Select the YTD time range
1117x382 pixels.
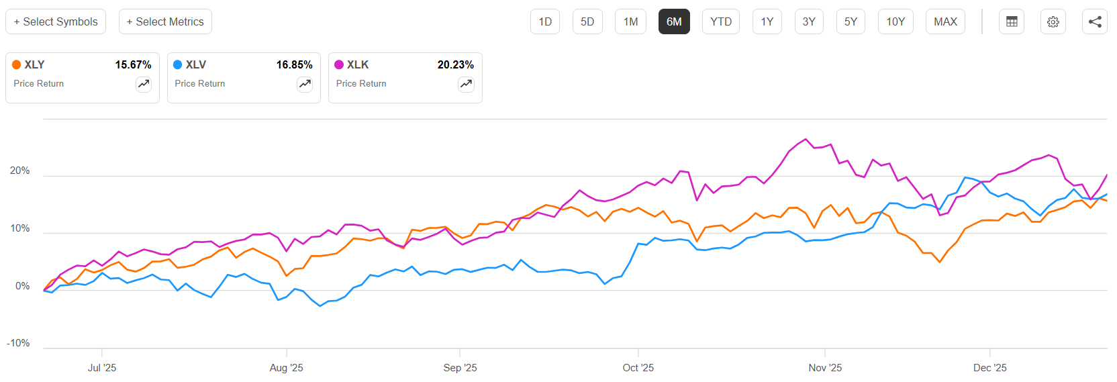[x=721, y=21]
